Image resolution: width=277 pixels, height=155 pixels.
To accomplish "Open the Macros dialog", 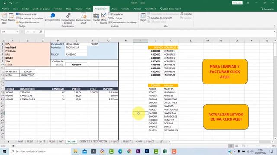I will (12, 17).
